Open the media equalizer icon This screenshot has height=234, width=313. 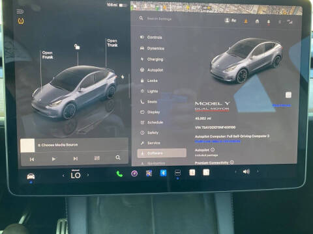pyautogui.click(x=97, y=158)
